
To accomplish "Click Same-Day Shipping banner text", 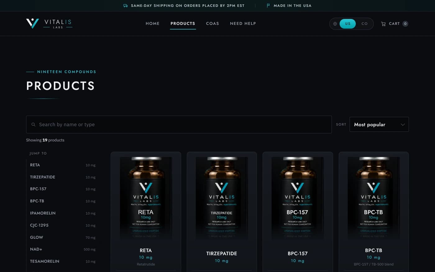I will pos(188,6).
